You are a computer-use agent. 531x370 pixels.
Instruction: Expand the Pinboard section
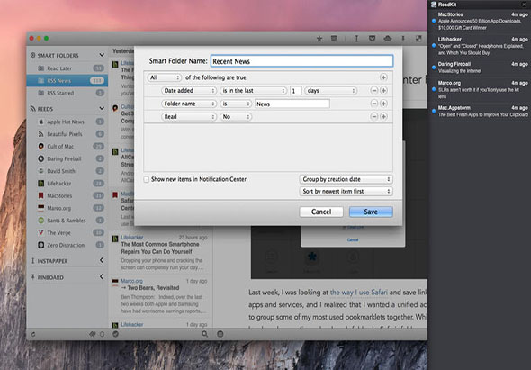[102, 276]
